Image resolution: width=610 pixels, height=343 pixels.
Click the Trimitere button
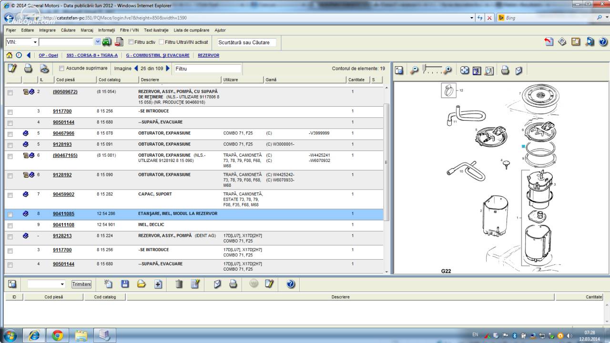point(81,284)
